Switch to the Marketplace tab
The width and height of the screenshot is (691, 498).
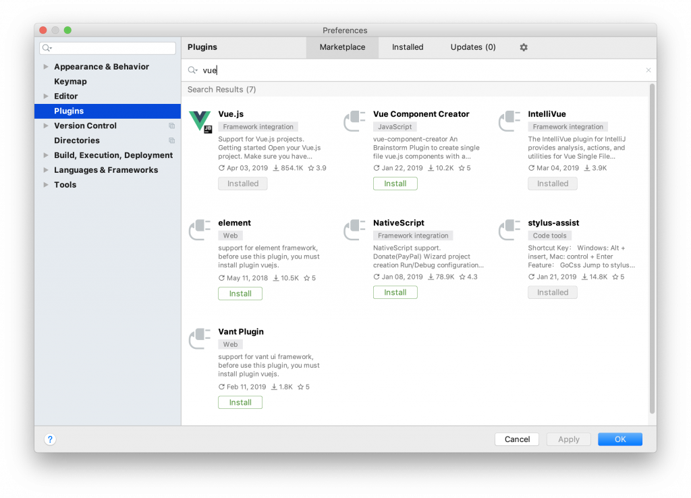coord(342,47)
